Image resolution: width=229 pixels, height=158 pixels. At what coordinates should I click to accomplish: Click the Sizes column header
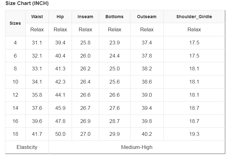15,23
